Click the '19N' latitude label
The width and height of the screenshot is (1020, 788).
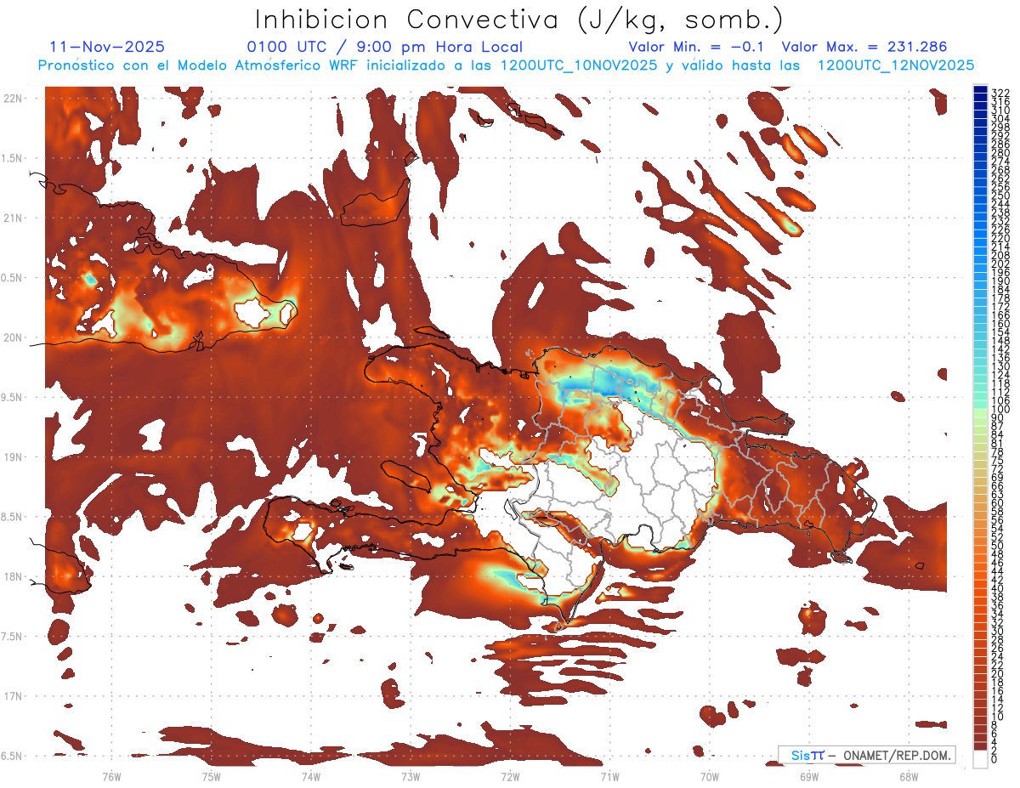pyautogui.click(x=12, y=457)
